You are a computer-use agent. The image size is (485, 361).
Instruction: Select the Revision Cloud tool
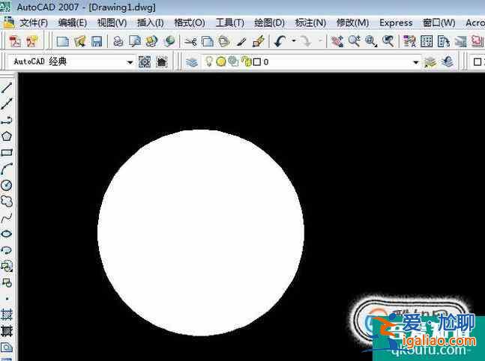(x=7, y=201)
